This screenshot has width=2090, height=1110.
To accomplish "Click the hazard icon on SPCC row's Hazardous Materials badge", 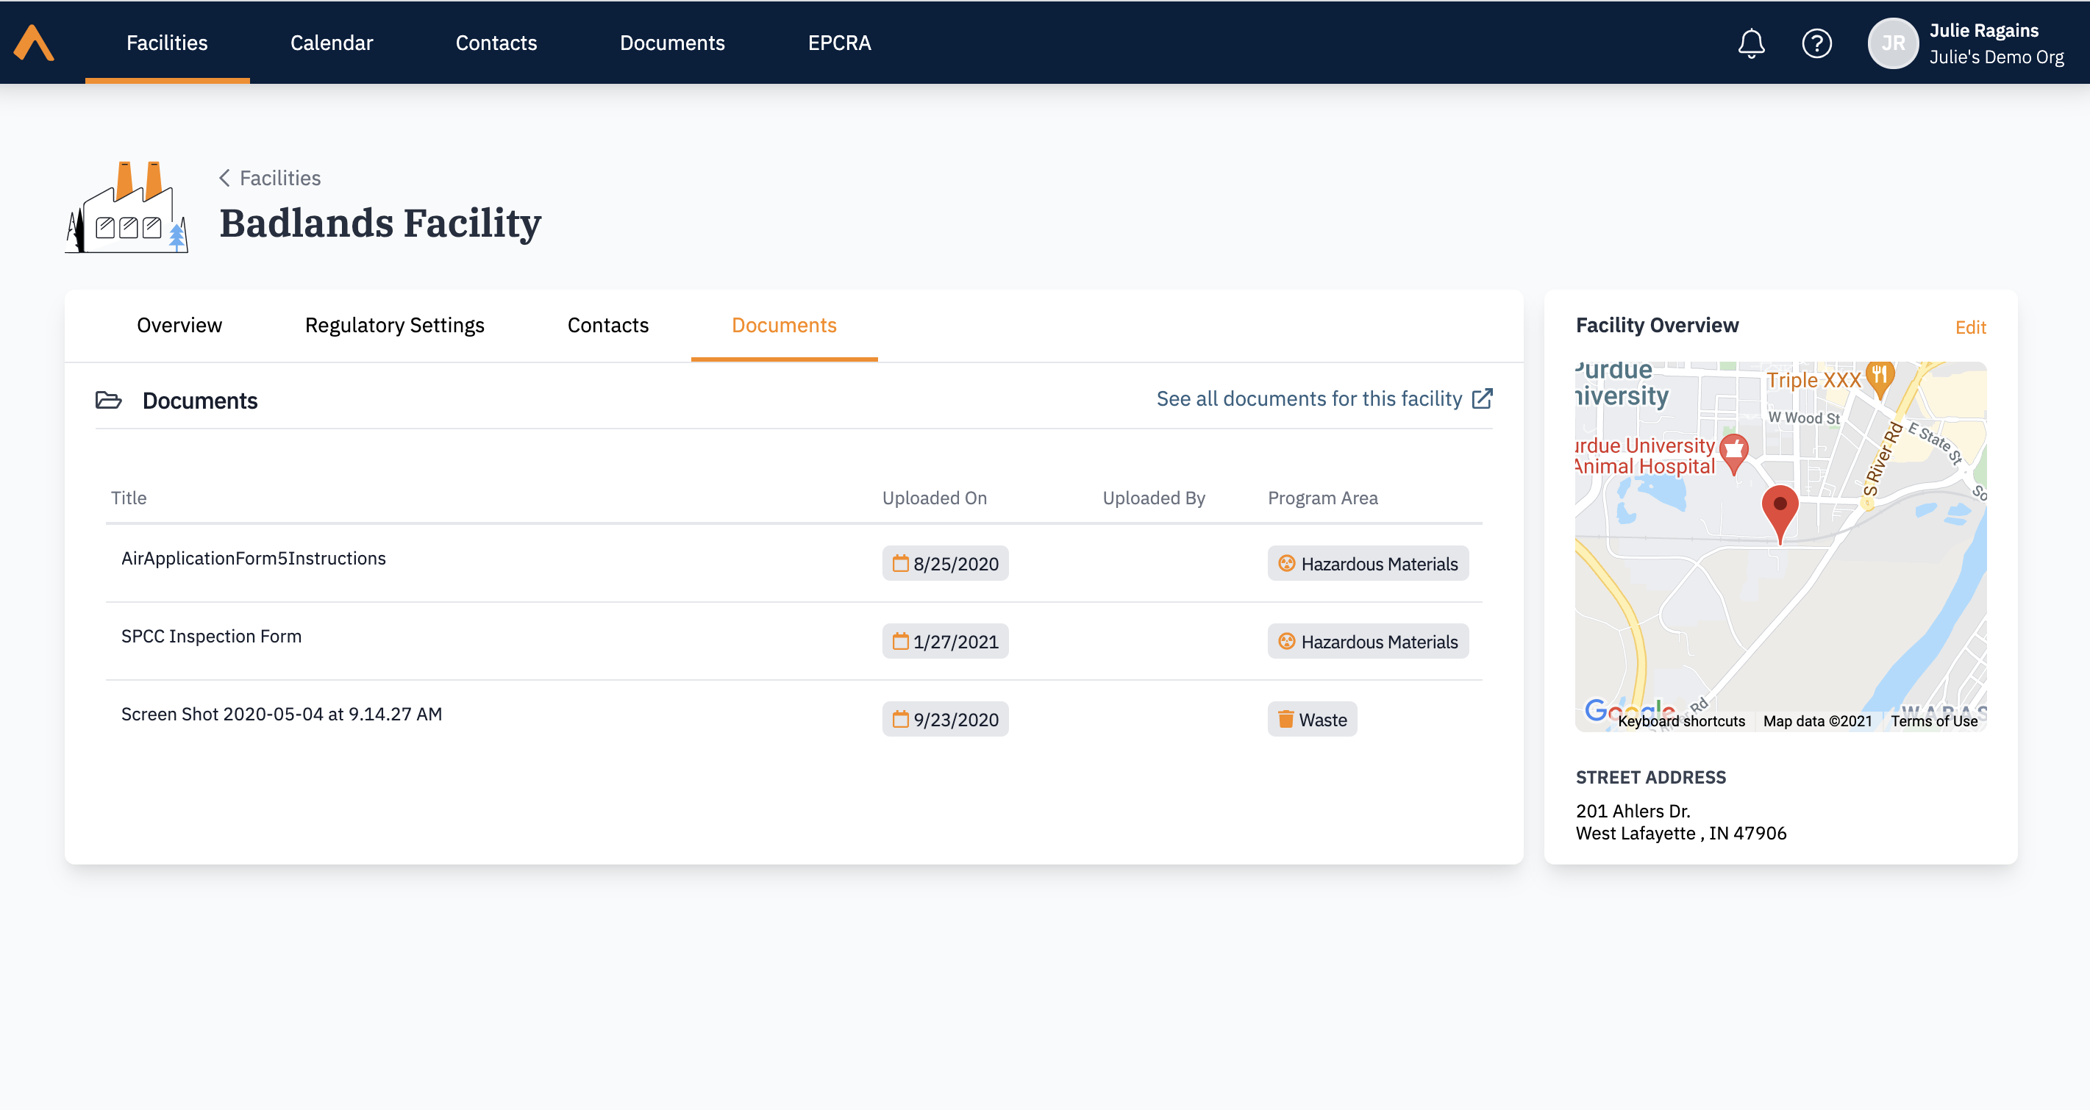I will [1286, 641].
